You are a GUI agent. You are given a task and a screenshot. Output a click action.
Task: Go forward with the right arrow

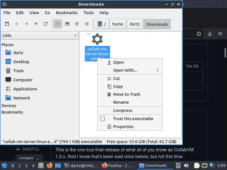pos(26,24)
